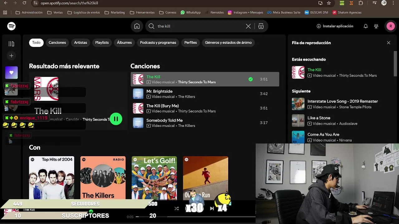Open the Browse (explore) icon
Image resolution: width=399 pixels, height=224 pixels.
point(261,26)
